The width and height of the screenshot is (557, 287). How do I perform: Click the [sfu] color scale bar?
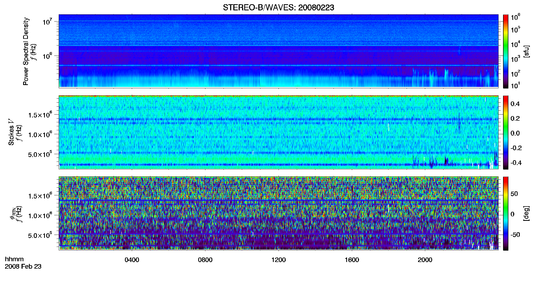pyautogui.click(x=506, y=51)
